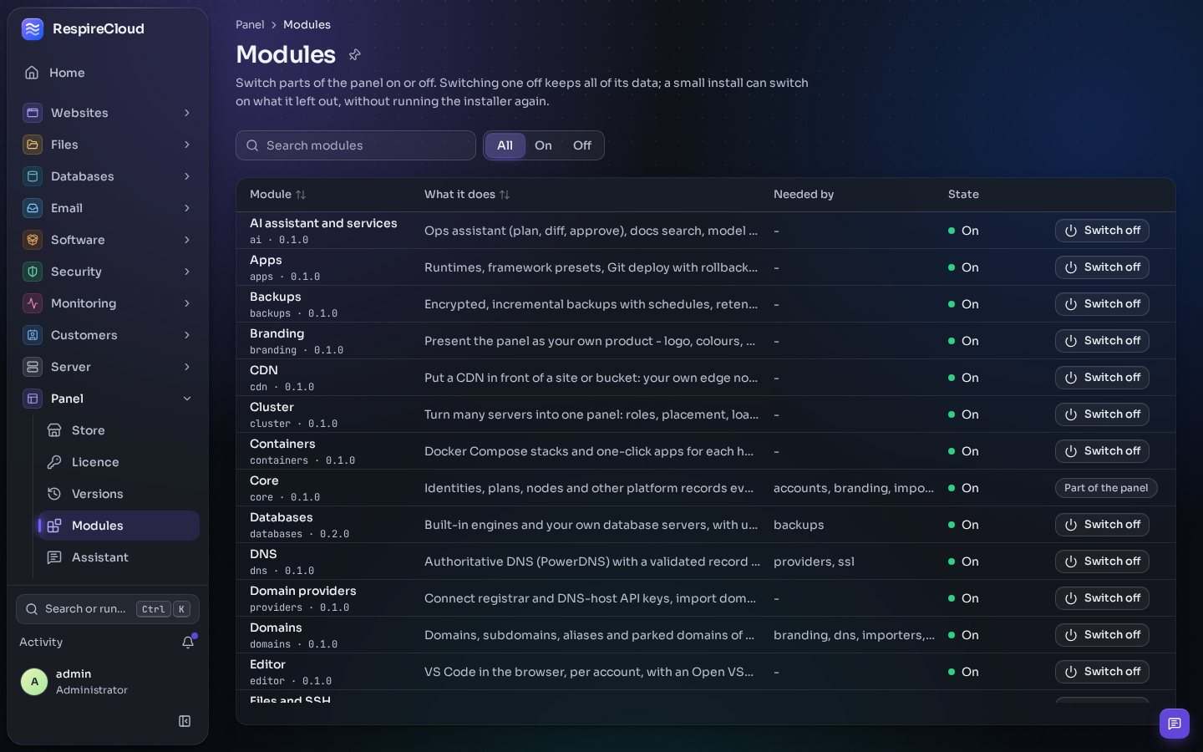Click the Email envelope icon
Screen dimensions: 1203x752
[33, 208]
